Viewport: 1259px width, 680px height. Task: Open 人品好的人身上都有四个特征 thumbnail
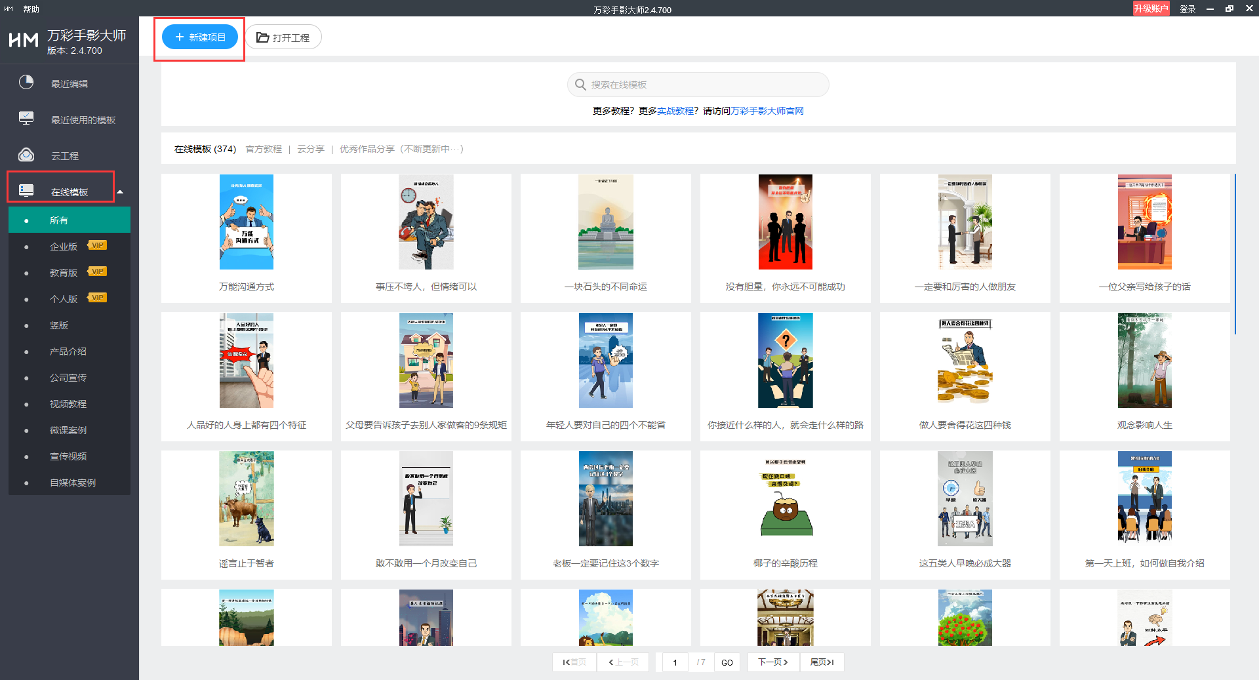(247, 360)
